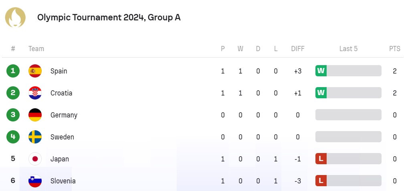406x191 pixels.
Task: Click the Last 5 column header
Action: pos(348,49)
